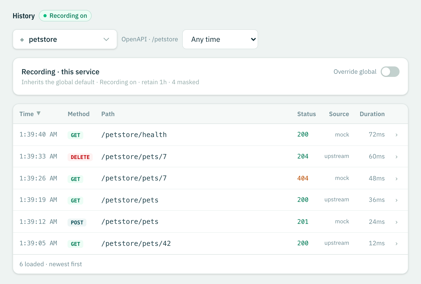Open details chevron for the 404 row
The width and height of the screenshot is (421, 284).
point(396,179)
